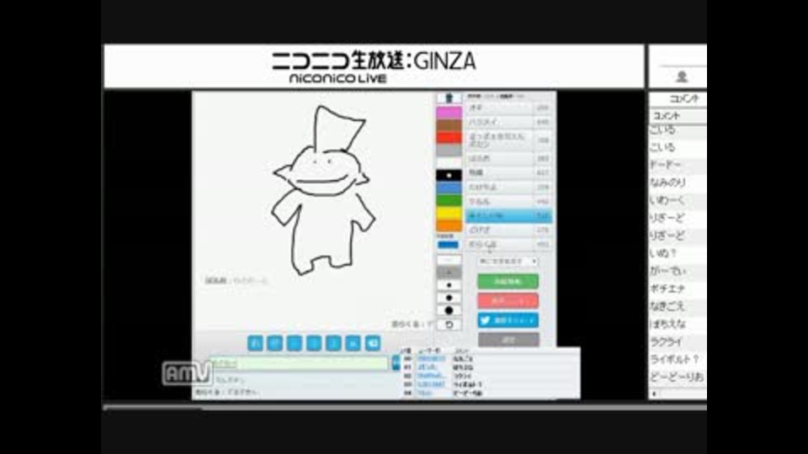Pick the brown color swatch
The width and height of the screenshot is (808, 454).
click(449, 125)
